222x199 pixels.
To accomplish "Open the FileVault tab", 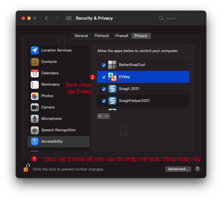I will [x=102, y=36].
